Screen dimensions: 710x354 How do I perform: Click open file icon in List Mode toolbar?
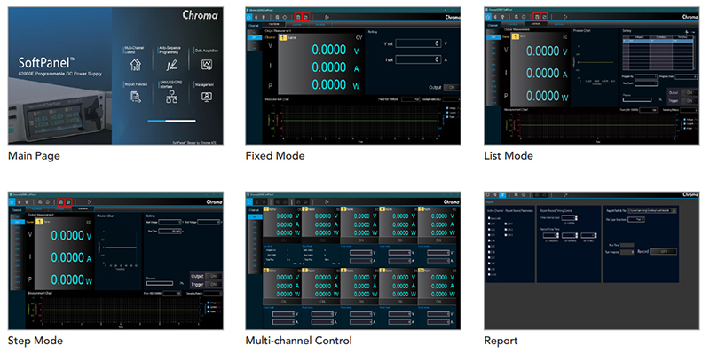click(544, 17)
